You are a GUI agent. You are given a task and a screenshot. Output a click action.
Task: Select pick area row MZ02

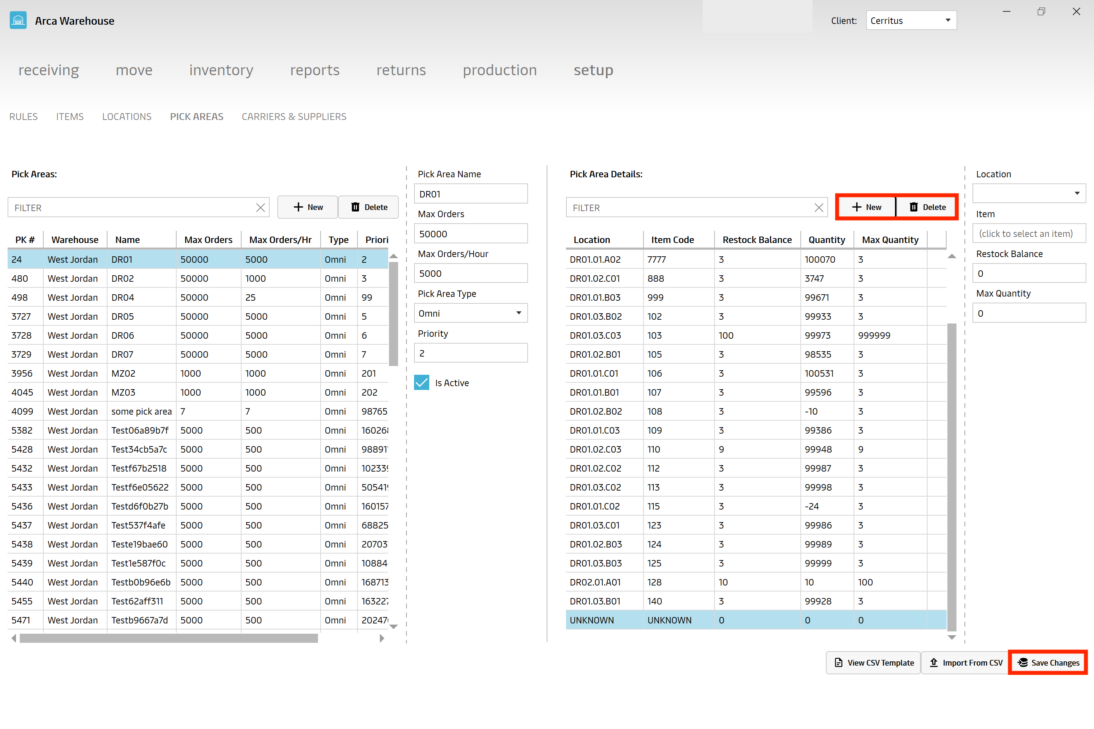pyautogui.click(x=198, y=373)
